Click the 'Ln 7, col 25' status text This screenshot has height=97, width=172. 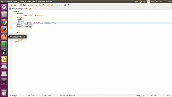[33, 96]
